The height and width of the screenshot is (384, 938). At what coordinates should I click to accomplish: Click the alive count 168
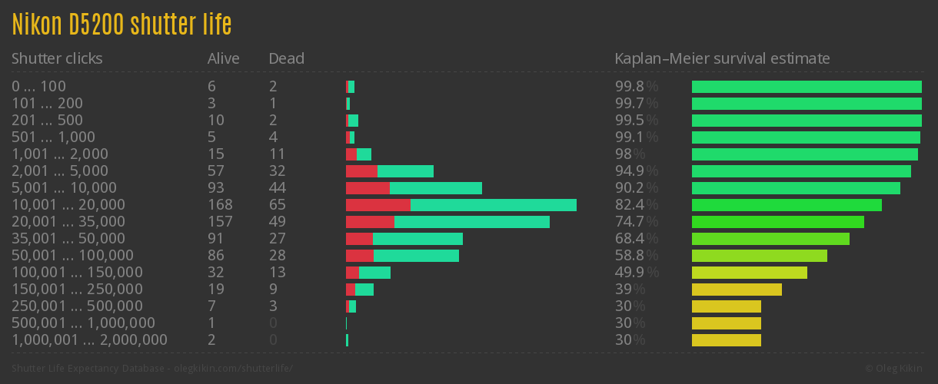coord(220,205)
